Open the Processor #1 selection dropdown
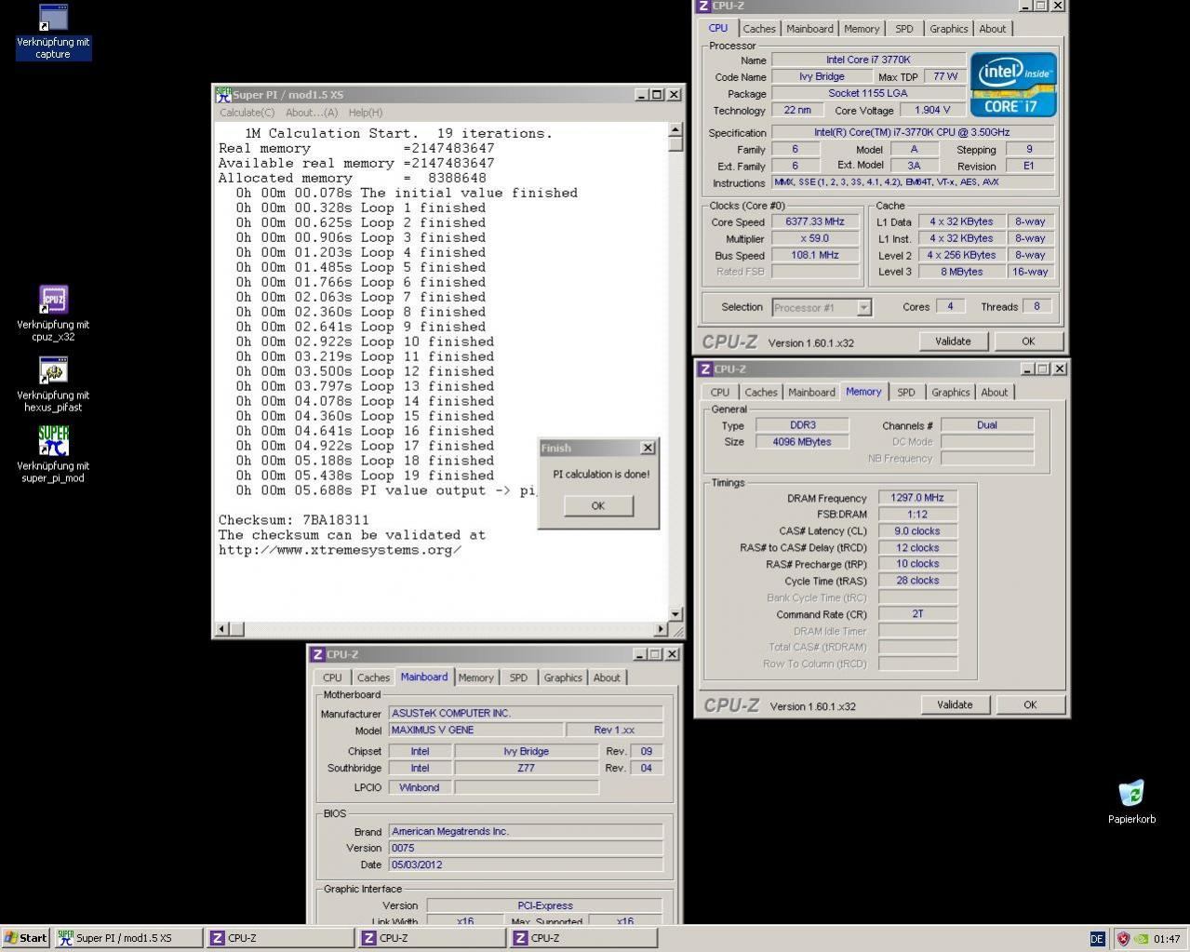This screenshot has width=1190, height=952. [x=822, y=307]
